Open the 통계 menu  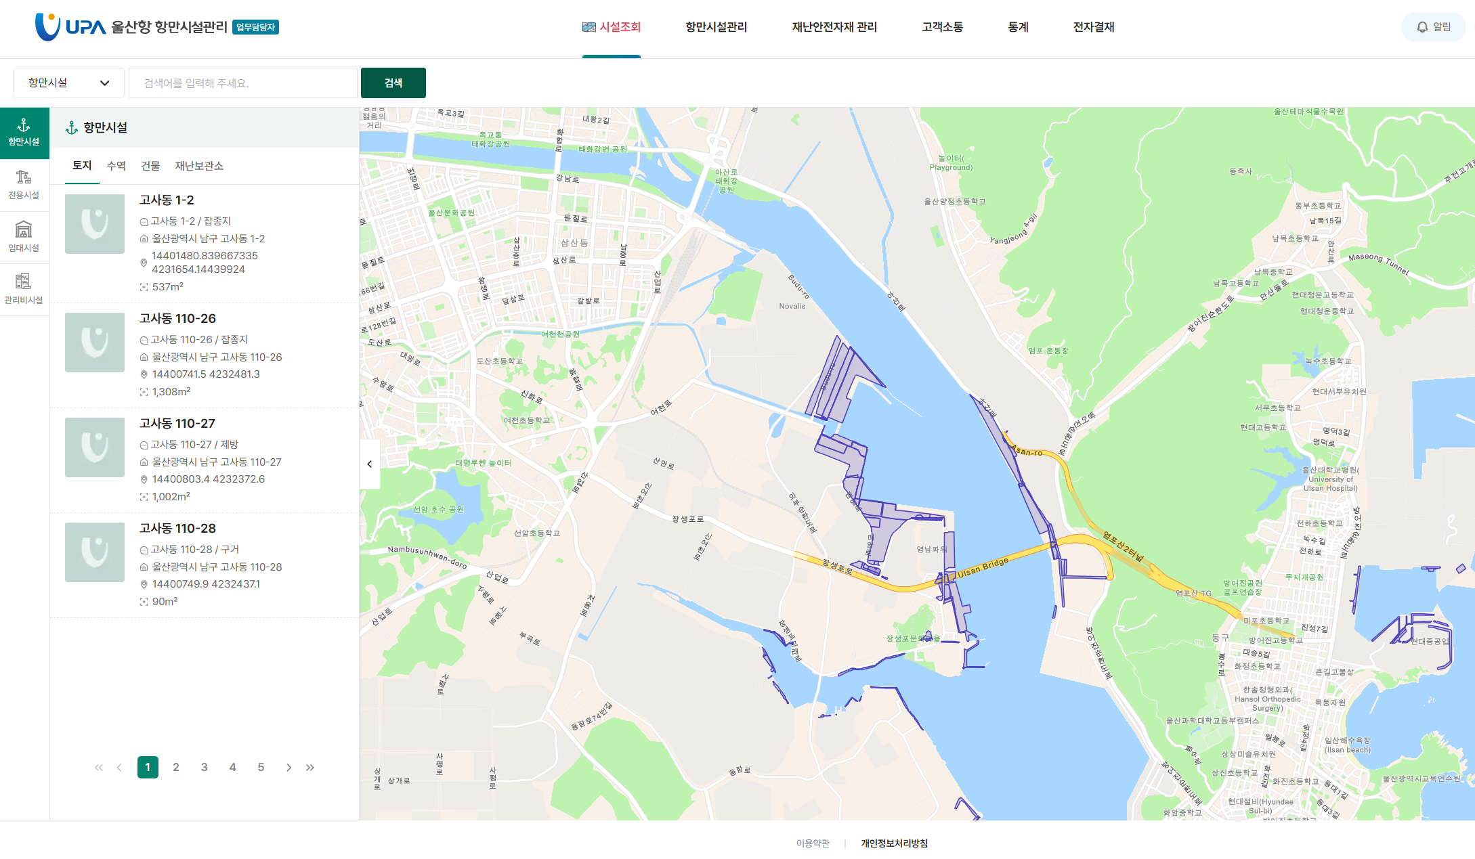click(x=1018, y=27)
